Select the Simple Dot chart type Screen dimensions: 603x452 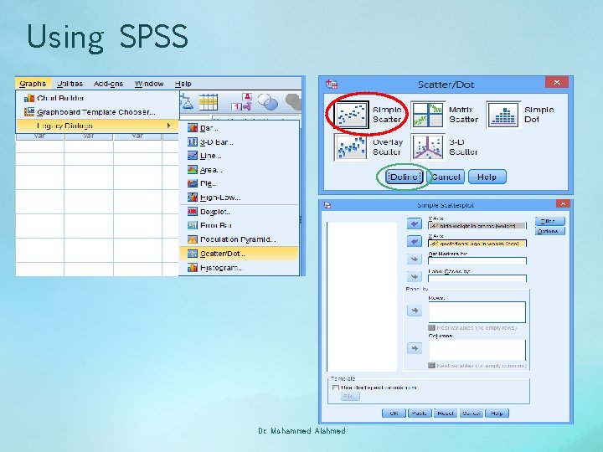point(503,115)
